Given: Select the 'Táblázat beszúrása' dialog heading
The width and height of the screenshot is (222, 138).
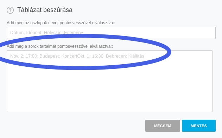Looking at the screenshot, I should (45, 10).
